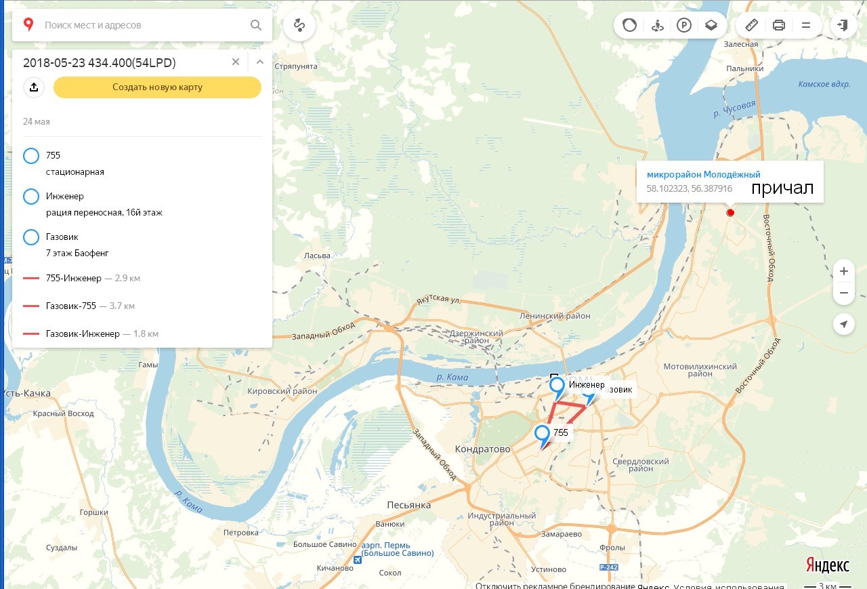Screen dimensions: 867x589
Task: Open the map layers selector
Action: point(711,26)
